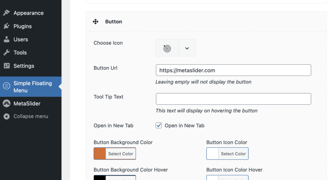335x180 pixels.
Task: Click the Users person icon
Action: tap(6, 40)
